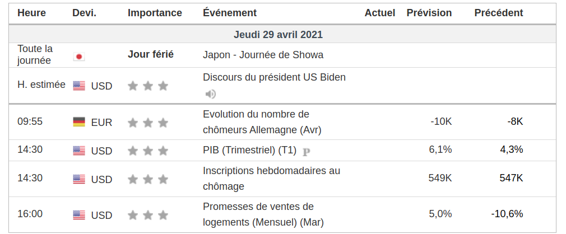566x234 pixels.
Task: Open German unemployment change event
Action: click(262, 122)
